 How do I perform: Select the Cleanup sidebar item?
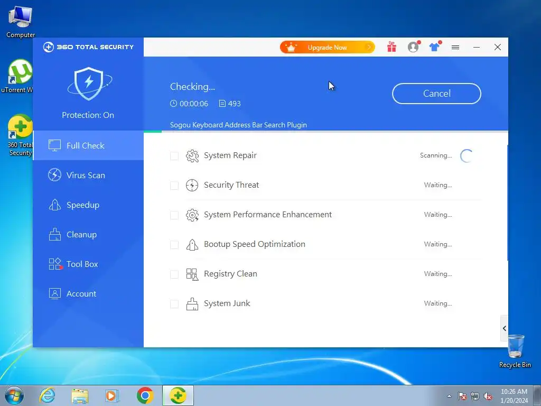tap(88, 235)
